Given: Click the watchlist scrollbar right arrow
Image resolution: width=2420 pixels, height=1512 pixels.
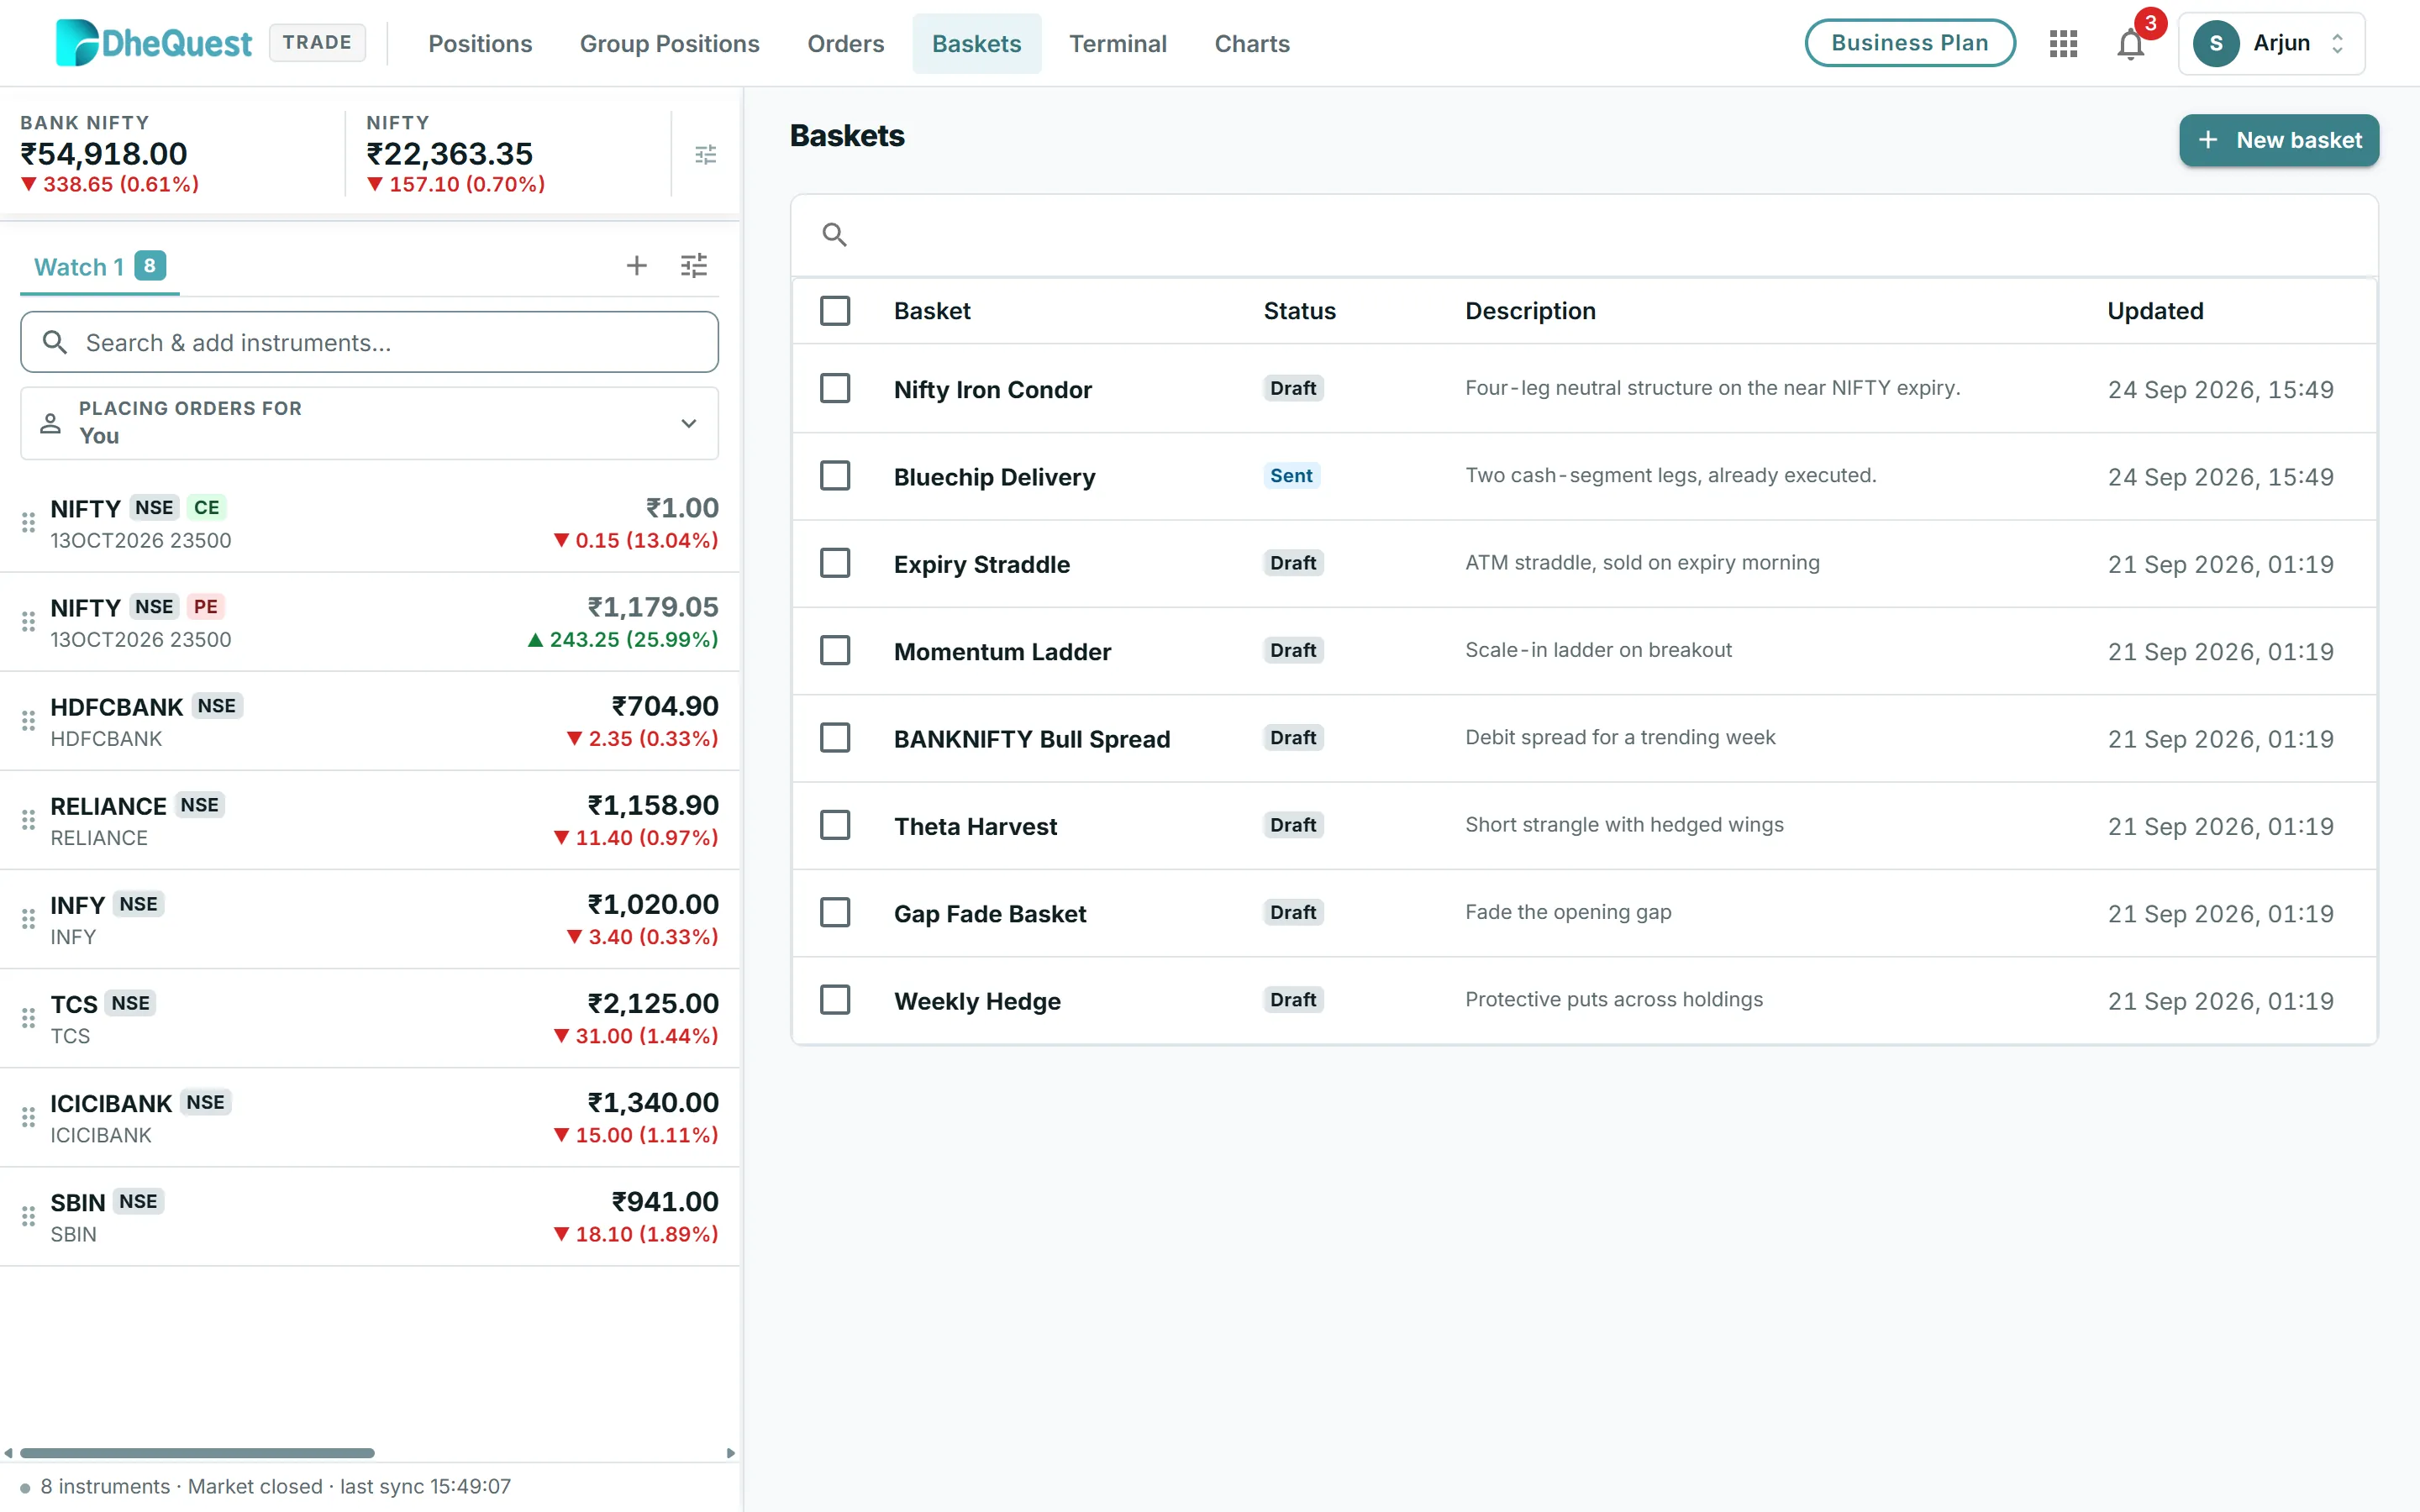Looking at the screenshot, I should coord(730,1452).
